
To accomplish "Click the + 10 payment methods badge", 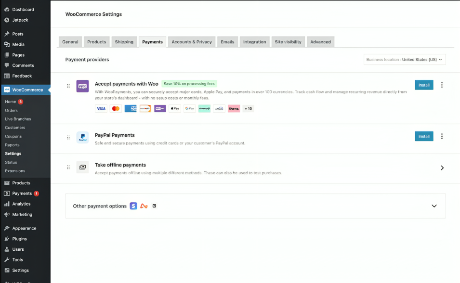I will point(248,108).
